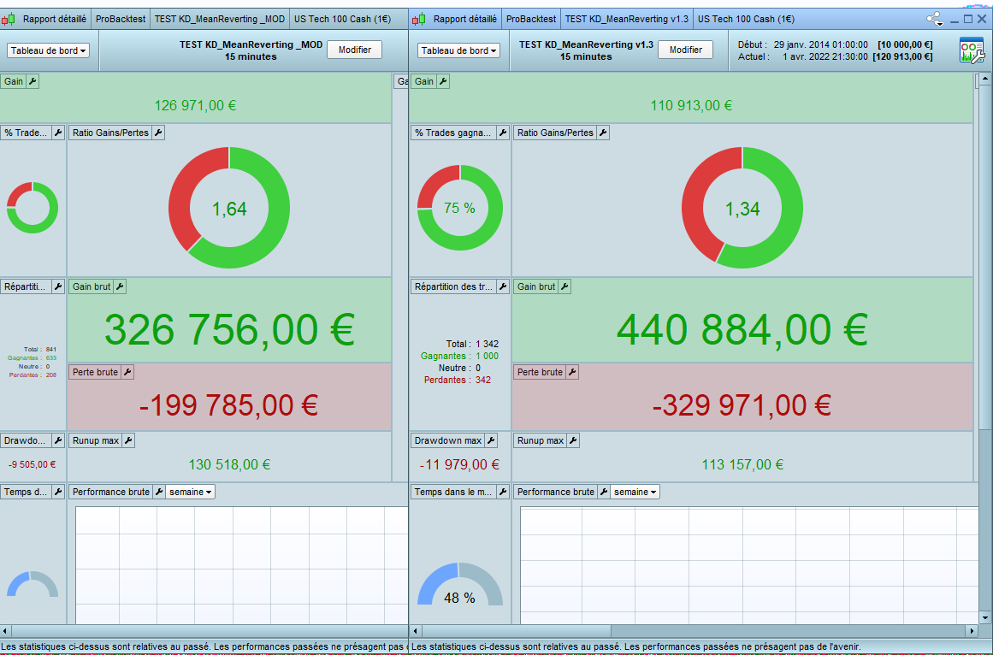Click 130 518,00 € runup value
This screenshot has width=993, height=655.
point(229,464)
